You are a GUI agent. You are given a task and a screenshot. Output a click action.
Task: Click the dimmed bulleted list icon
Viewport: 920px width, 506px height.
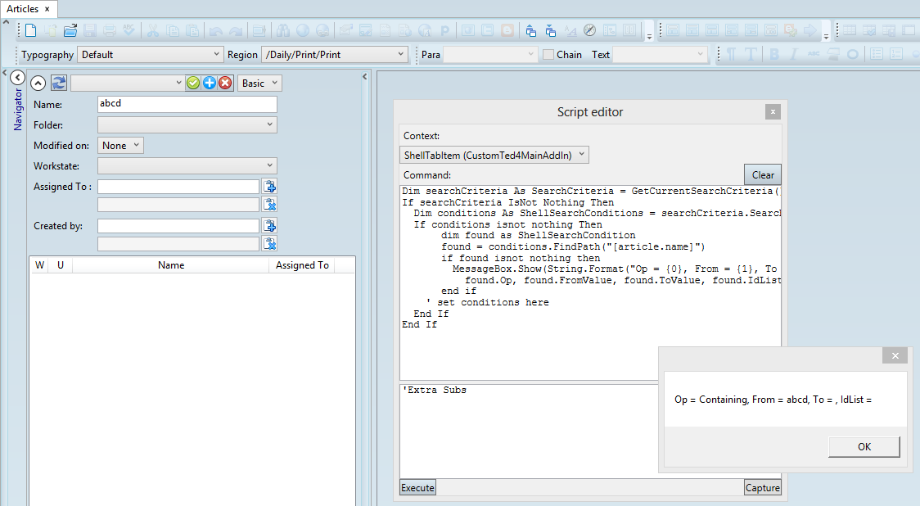(877, 55)
